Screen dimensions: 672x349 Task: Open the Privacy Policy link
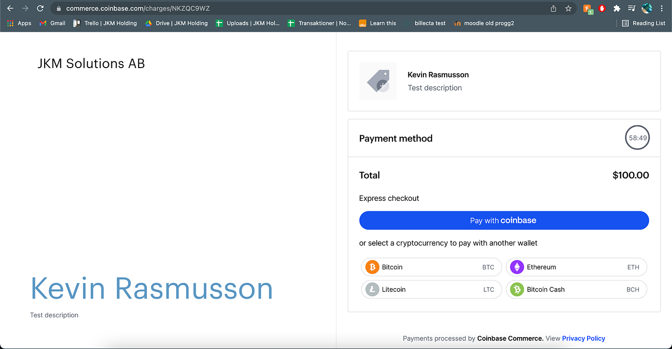tap(583, 338)
